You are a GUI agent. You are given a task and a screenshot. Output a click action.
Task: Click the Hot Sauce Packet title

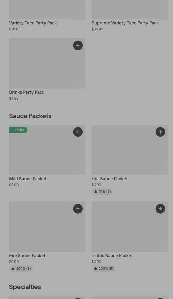pos(110,179)
